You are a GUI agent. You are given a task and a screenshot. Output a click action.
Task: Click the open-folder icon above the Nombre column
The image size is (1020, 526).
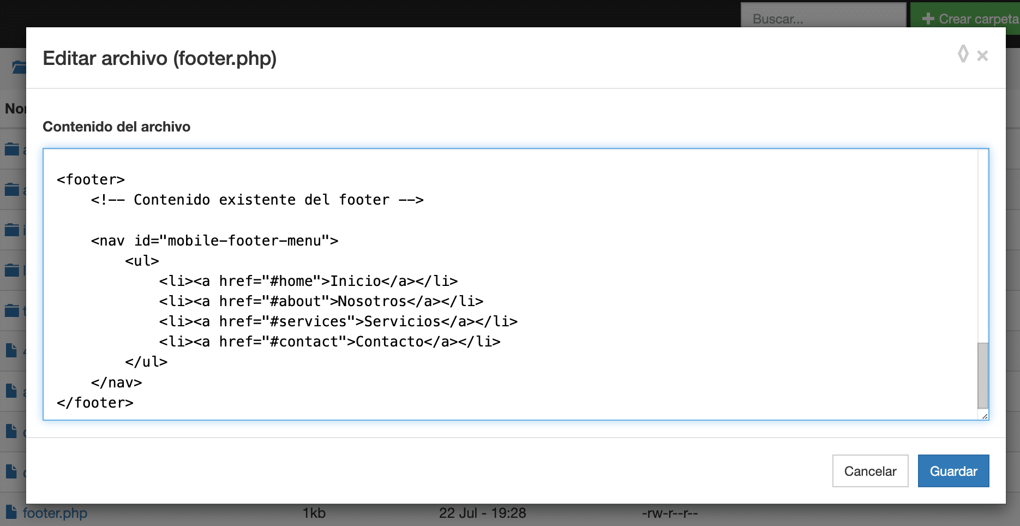pos(19,67)
